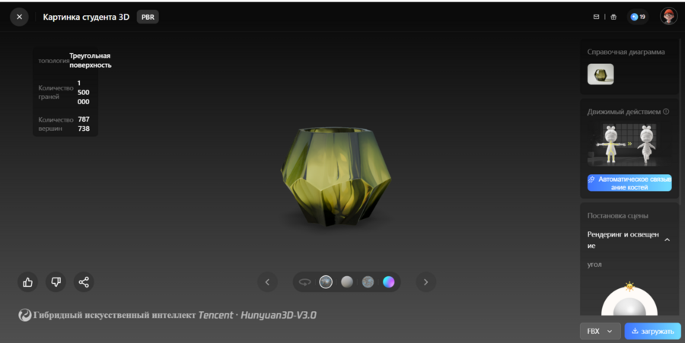Select the plain gray material sphere
Screen dimensions: 685x343
[347, 282]
